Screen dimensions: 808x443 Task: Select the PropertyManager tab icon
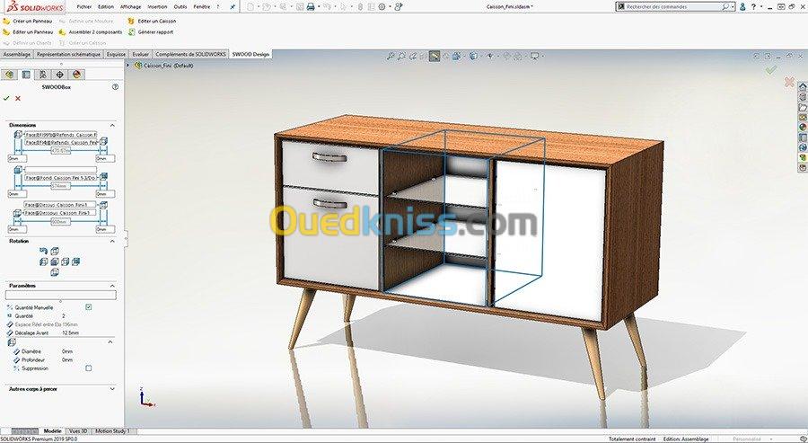coord(26,75)
